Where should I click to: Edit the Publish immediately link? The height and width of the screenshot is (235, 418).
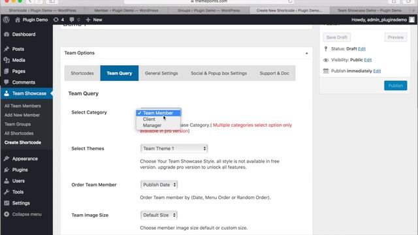click(377, 71)
